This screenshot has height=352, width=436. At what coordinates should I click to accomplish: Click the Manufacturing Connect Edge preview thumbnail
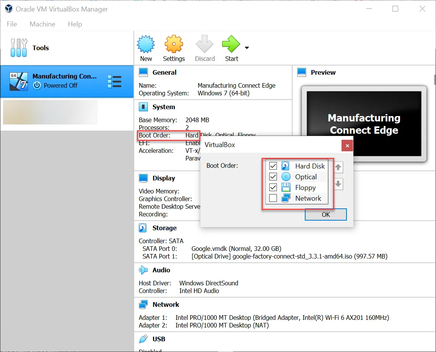364,124
